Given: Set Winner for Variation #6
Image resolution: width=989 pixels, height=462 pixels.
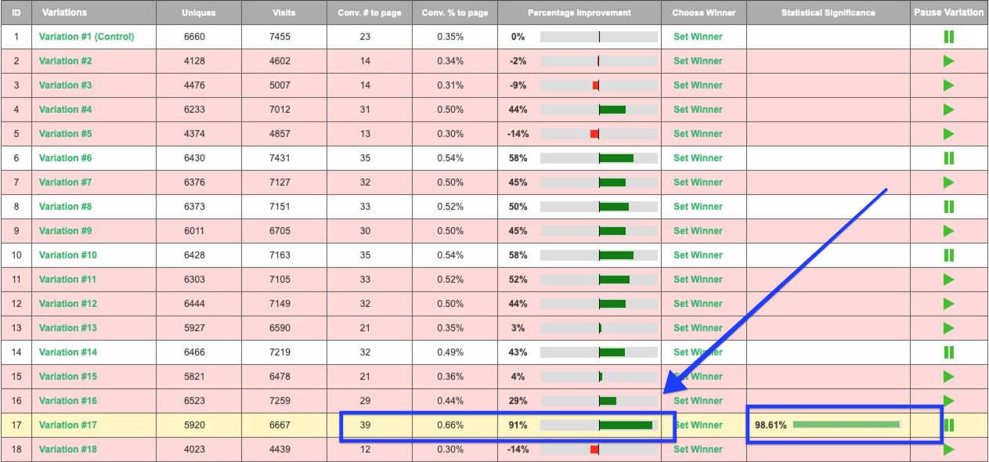Looking at the screenshot, I should tap(698, 158).
